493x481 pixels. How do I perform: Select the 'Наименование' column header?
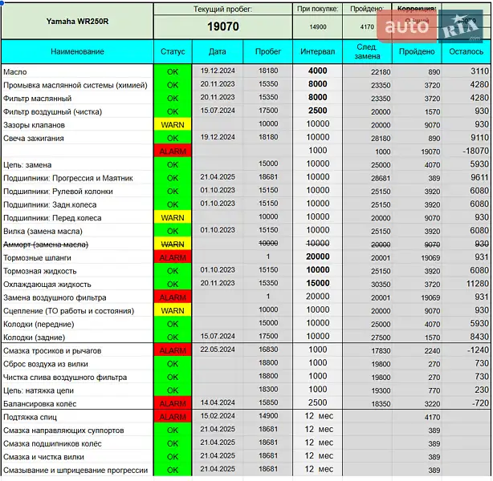pyautogui.click(x=76, y=51)
